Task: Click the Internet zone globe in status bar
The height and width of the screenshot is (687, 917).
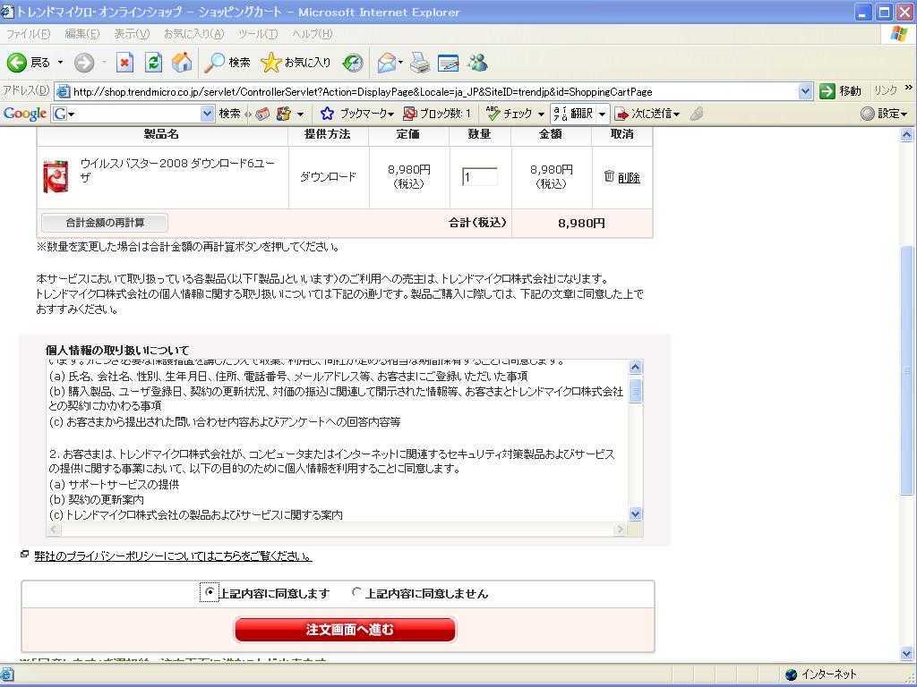Action: [791, 674]
